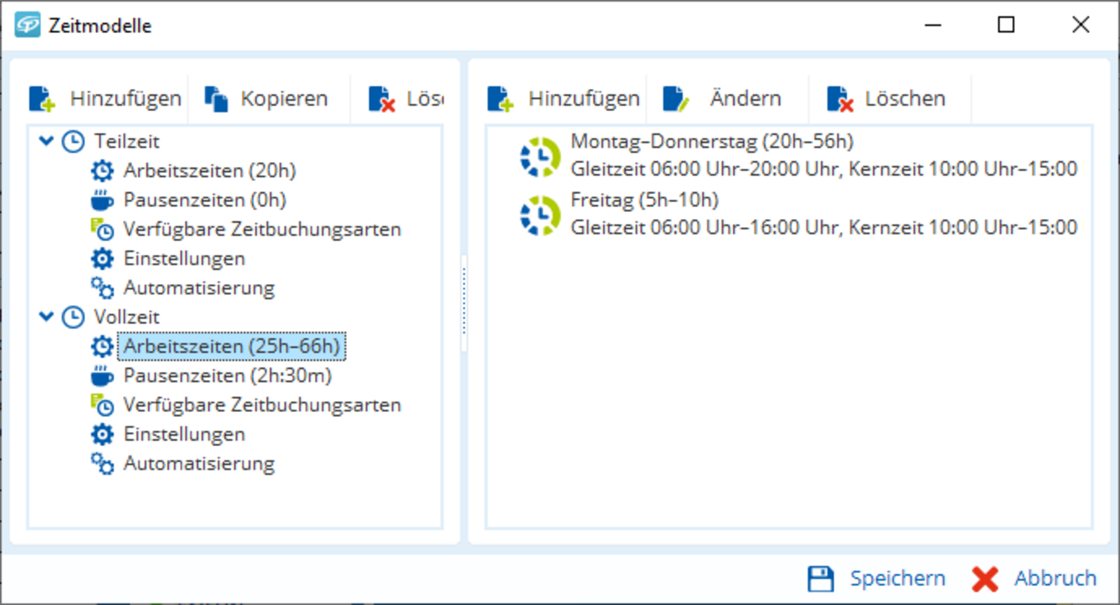This screenshot has height=605, width=1120.
Task: Collapse the Teilzeit tree node
Action: pyautogui.click(x=46, y=141)
